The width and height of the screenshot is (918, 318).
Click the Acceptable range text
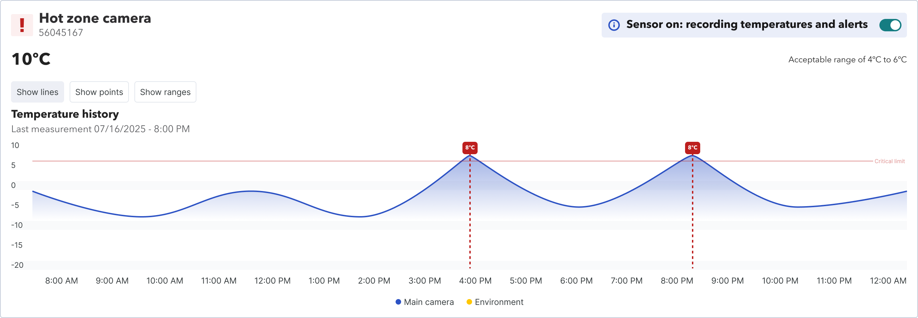point(847,60)
